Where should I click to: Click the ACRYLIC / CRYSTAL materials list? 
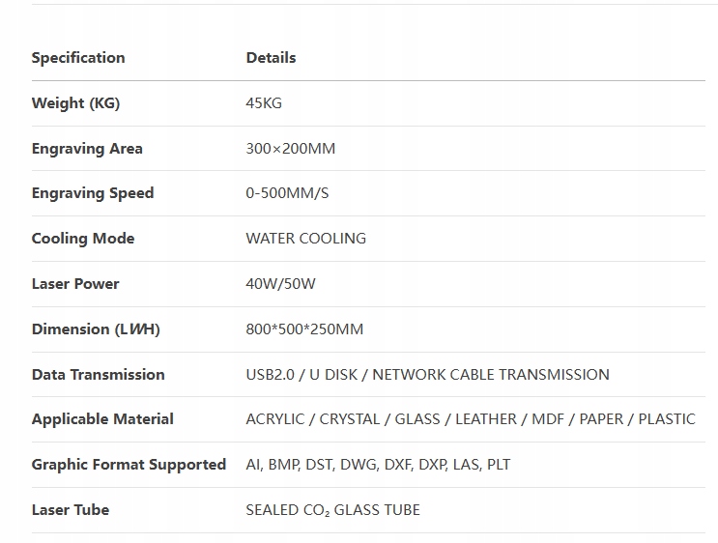click(x=471, y=419)
